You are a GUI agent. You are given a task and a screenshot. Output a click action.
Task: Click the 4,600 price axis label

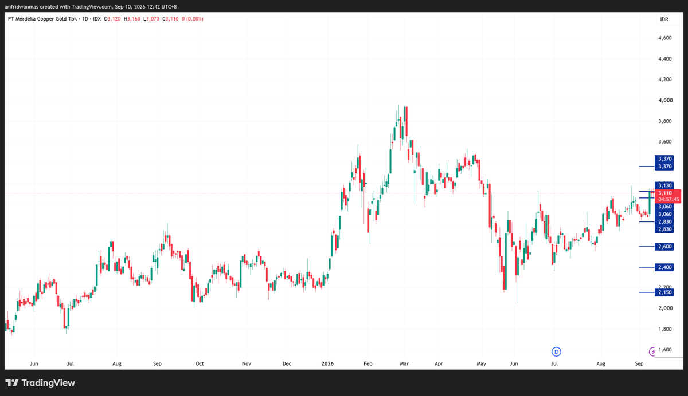pyautogui.click(x=665, y=38)
